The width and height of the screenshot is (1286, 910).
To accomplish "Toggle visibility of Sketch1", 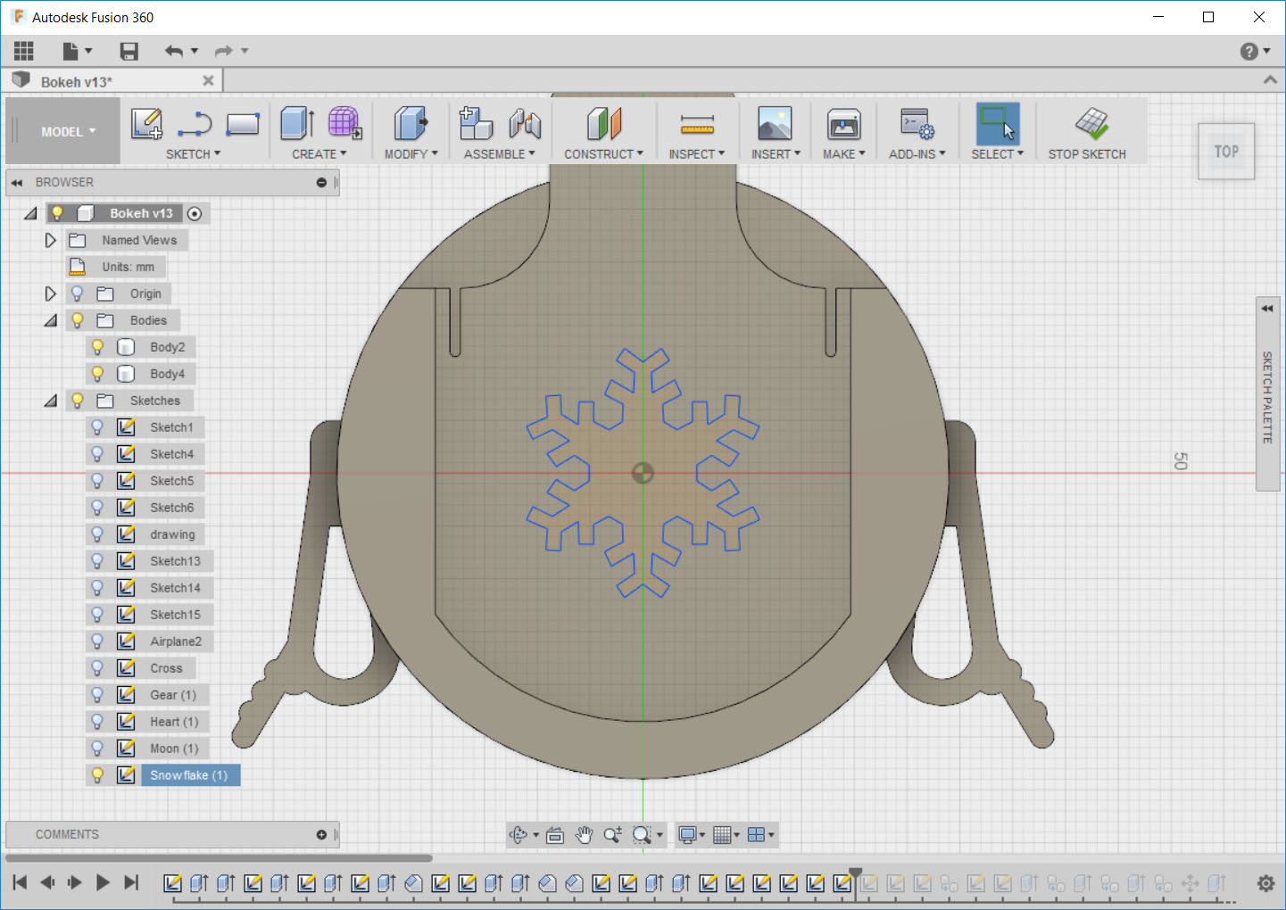I will click(x=98, y=427).
